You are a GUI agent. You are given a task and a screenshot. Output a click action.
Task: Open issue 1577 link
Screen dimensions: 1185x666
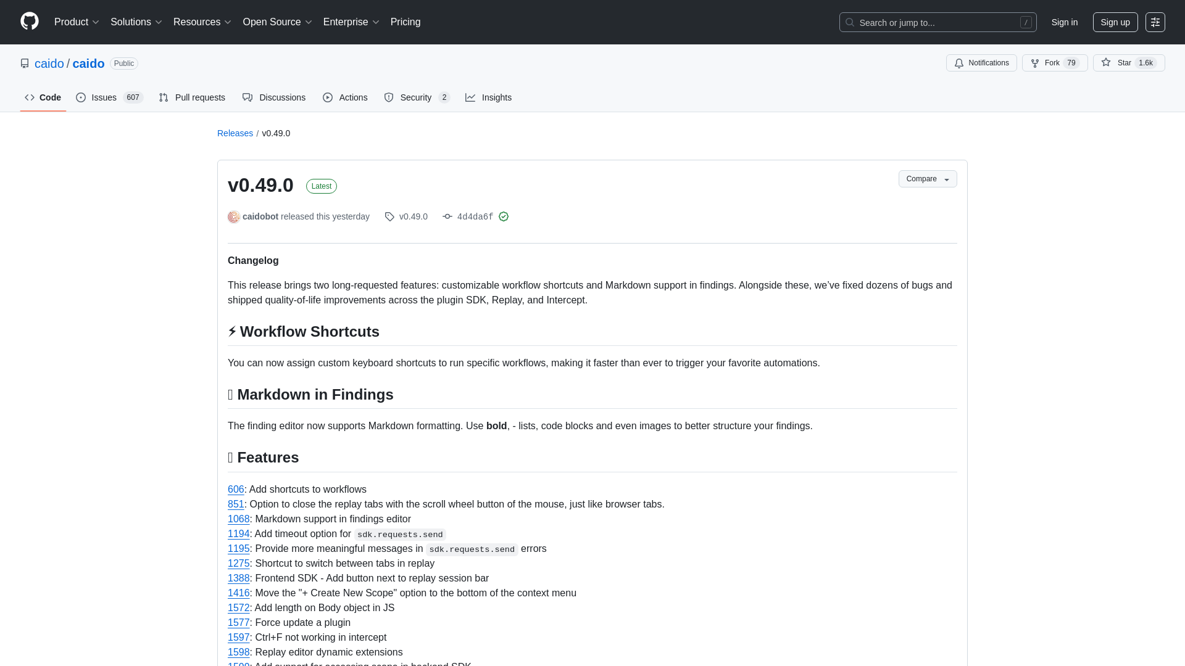[239, 623]
